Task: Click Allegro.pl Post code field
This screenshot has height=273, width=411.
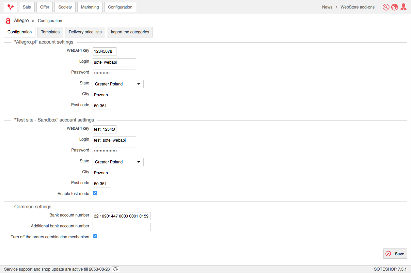Action: pos(102,106)
